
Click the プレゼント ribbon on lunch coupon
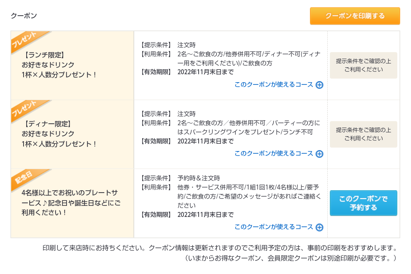(x=25, y=40)
